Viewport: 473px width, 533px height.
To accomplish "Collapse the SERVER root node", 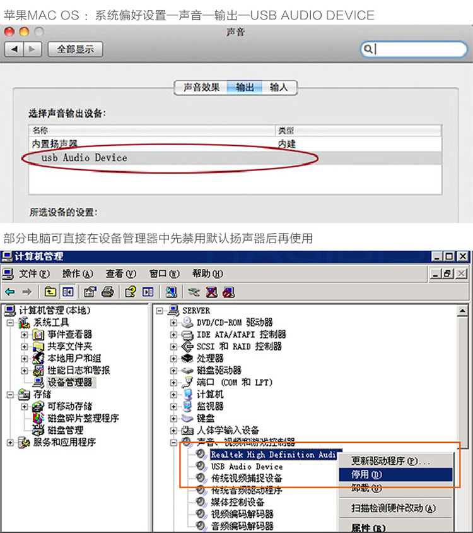I will tap(160, 310).
